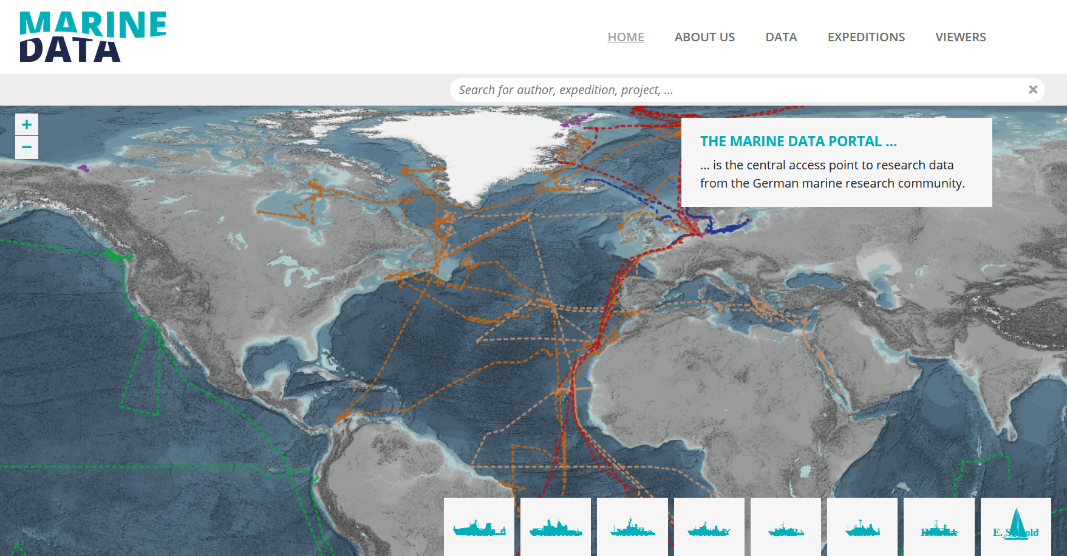The height and width of the screenshot is (556, 1067).
Task: Zoom out on the map
Action: click(x=27, y=147)
